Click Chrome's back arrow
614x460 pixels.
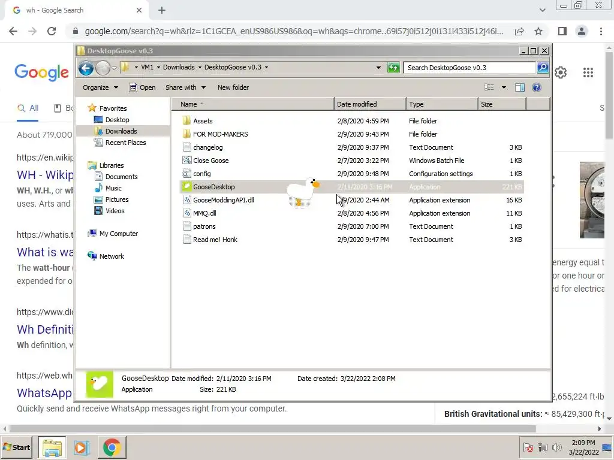pos(13,31)
